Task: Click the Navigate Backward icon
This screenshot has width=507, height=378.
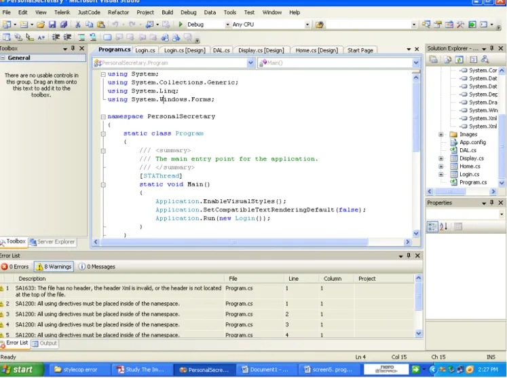Action: (149, 24)
